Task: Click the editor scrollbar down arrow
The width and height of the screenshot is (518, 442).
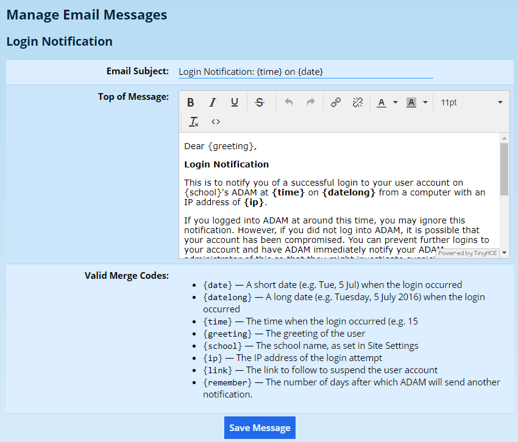Action: [504, 253]
